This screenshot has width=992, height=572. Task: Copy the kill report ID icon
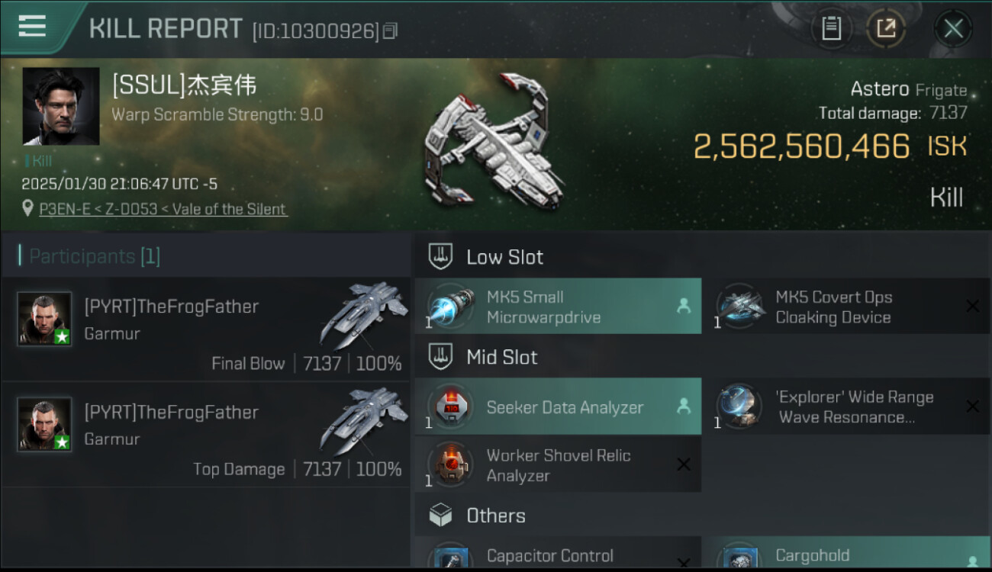391,31
